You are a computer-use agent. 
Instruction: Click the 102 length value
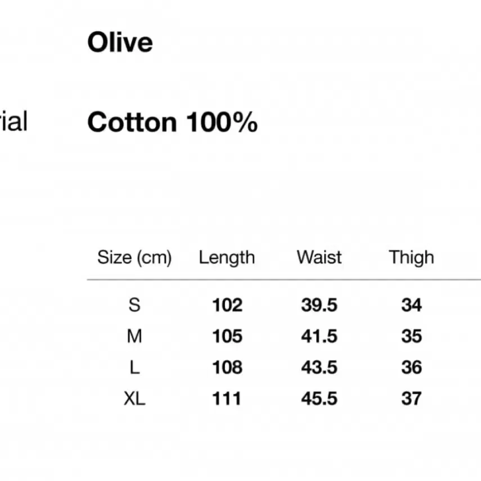pos(228,305)
